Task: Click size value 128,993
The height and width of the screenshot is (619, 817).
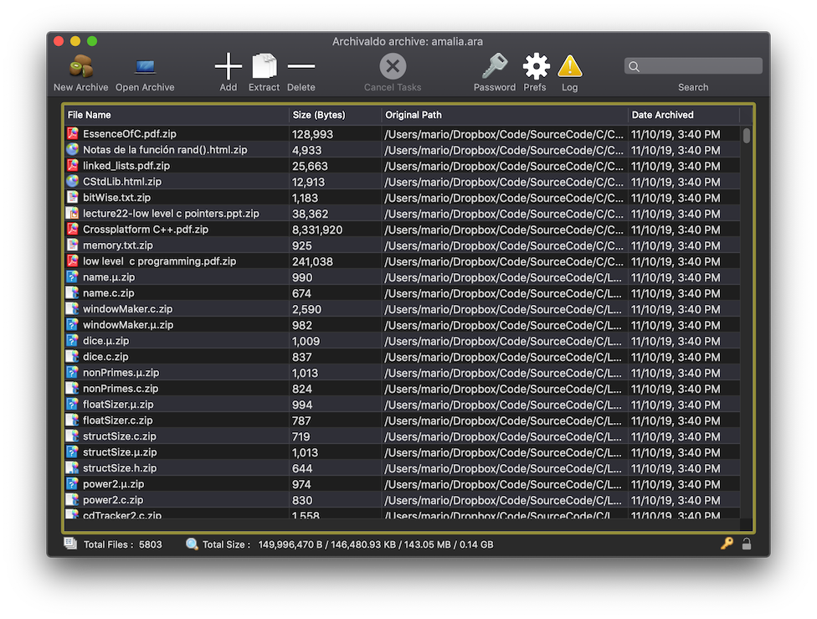Action: coord(312,134)
